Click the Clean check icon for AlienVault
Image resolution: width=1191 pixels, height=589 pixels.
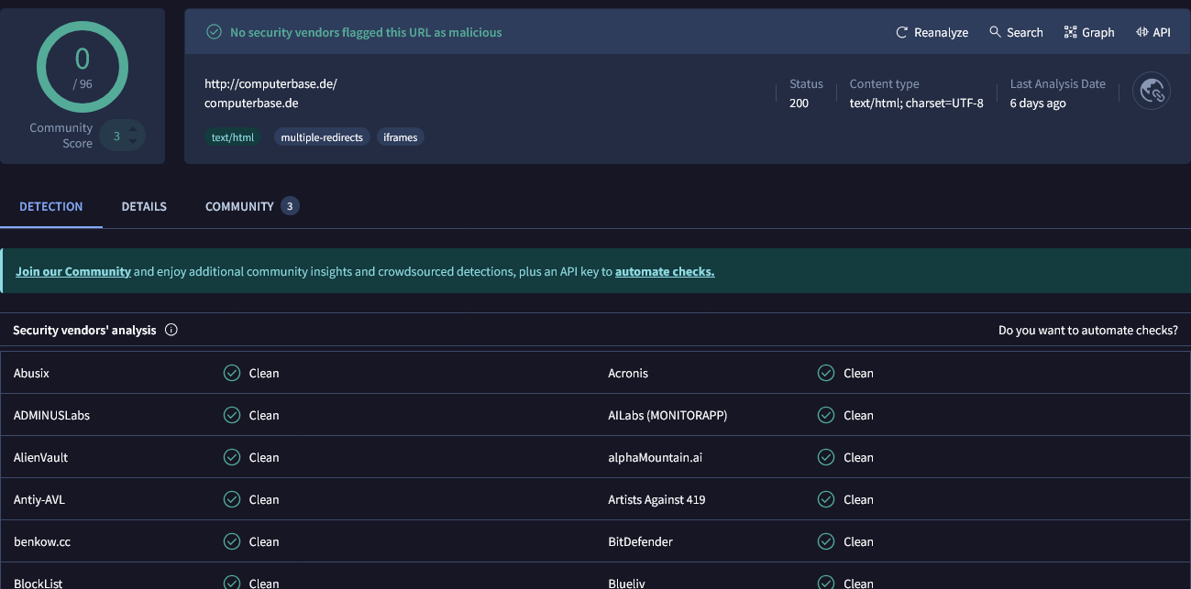(x=232, y=457)
